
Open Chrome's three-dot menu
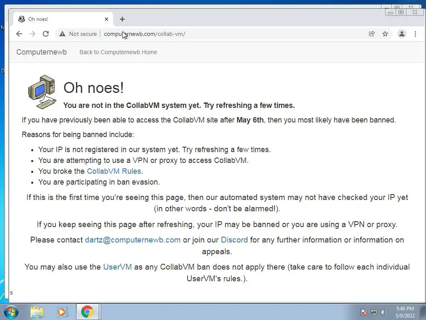416,34
